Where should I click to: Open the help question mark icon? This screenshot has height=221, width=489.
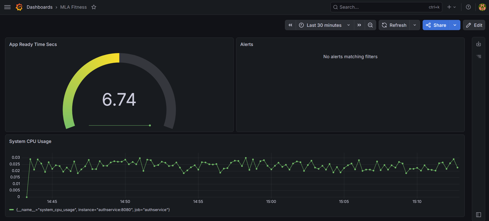[x=468, y=7]
